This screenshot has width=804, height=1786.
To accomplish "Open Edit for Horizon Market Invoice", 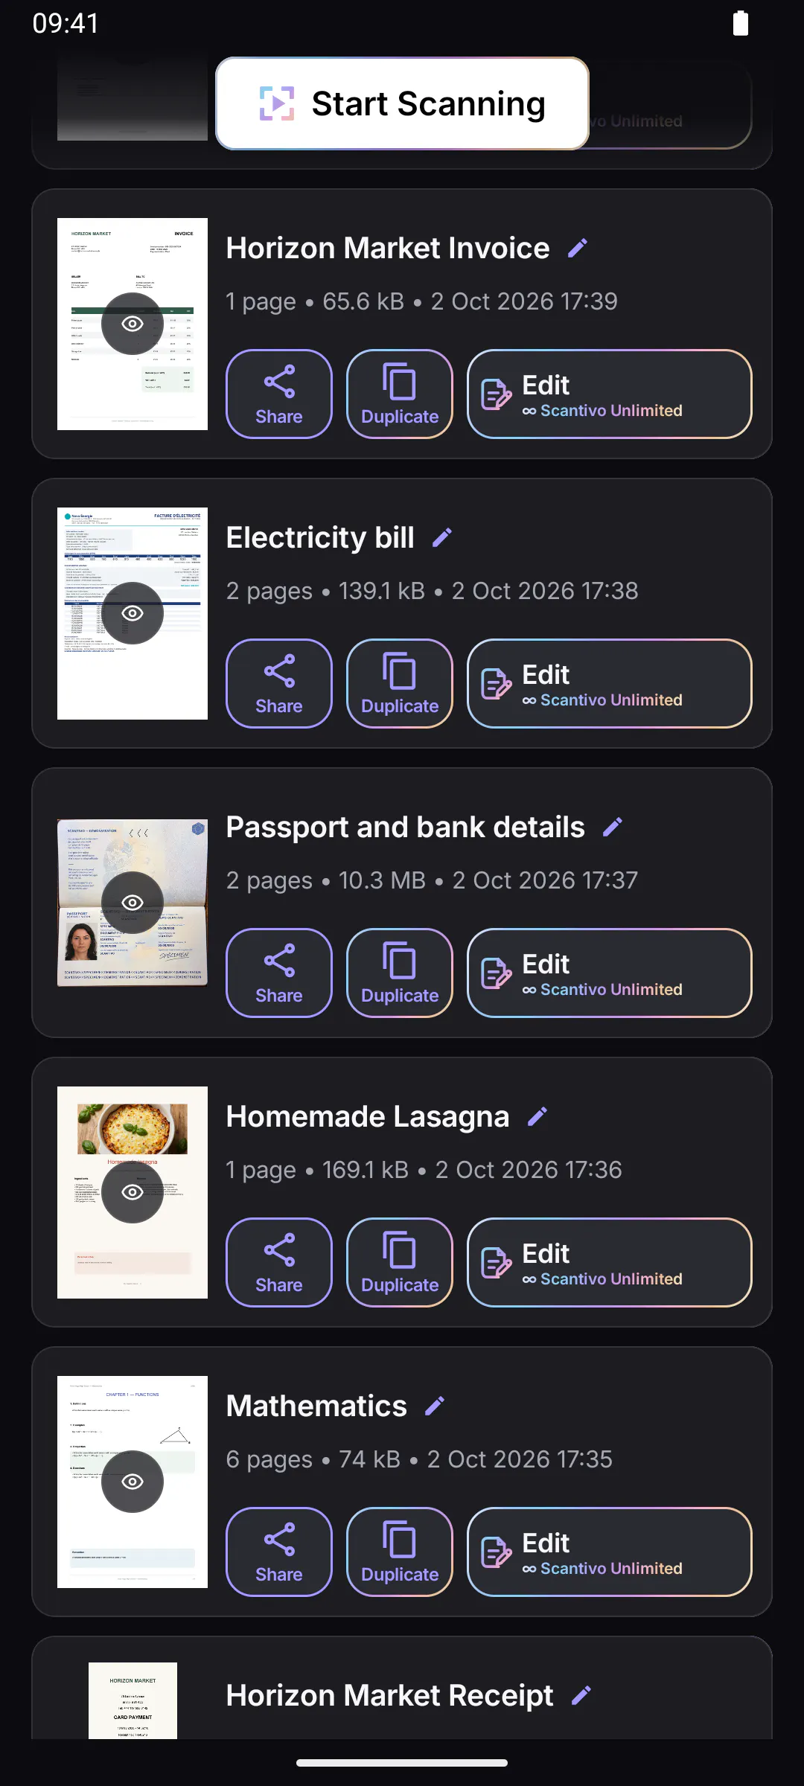I will (x=610, y=394).
